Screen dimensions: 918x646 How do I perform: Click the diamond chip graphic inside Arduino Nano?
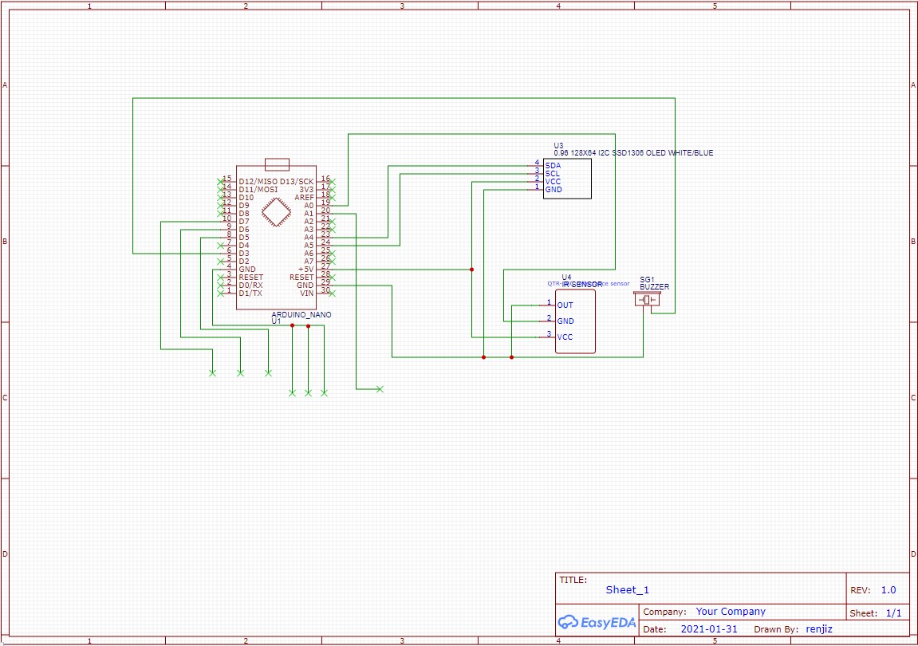(277, 213)
